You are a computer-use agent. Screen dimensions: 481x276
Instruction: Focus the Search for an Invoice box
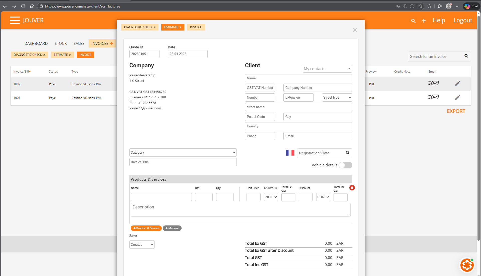point(436,57)
